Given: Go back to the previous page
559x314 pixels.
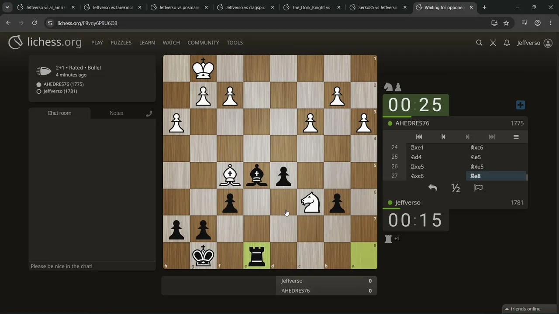Looking at the screenshot, I should [x=8, y=23].
